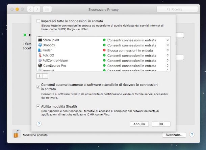Open connection dropdown for Finder

point(168,50)
